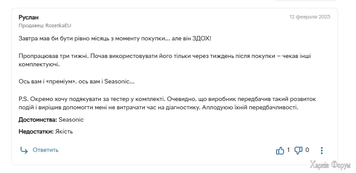
Task: Click the review date 12 февраля 2025
Action: pos(309,17)
